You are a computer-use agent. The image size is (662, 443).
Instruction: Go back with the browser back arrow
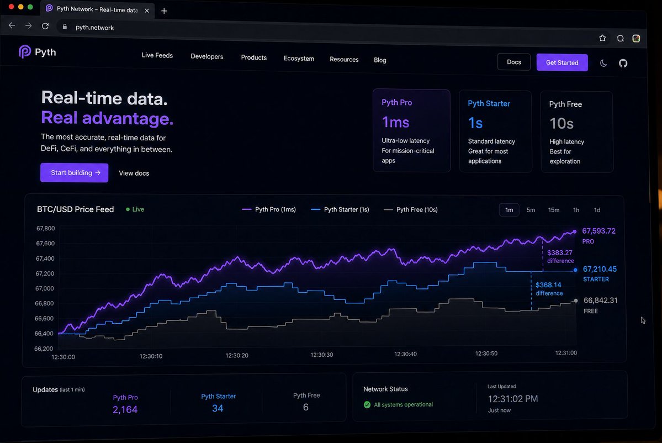click(12, 26)
